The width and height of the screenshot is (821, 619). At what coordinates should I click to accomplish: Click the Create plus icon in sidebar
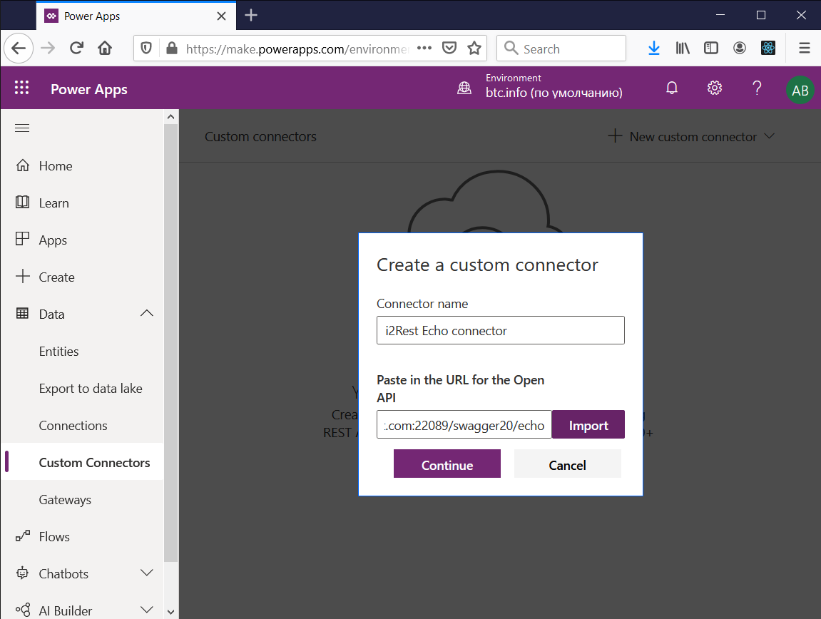(23, 276)
